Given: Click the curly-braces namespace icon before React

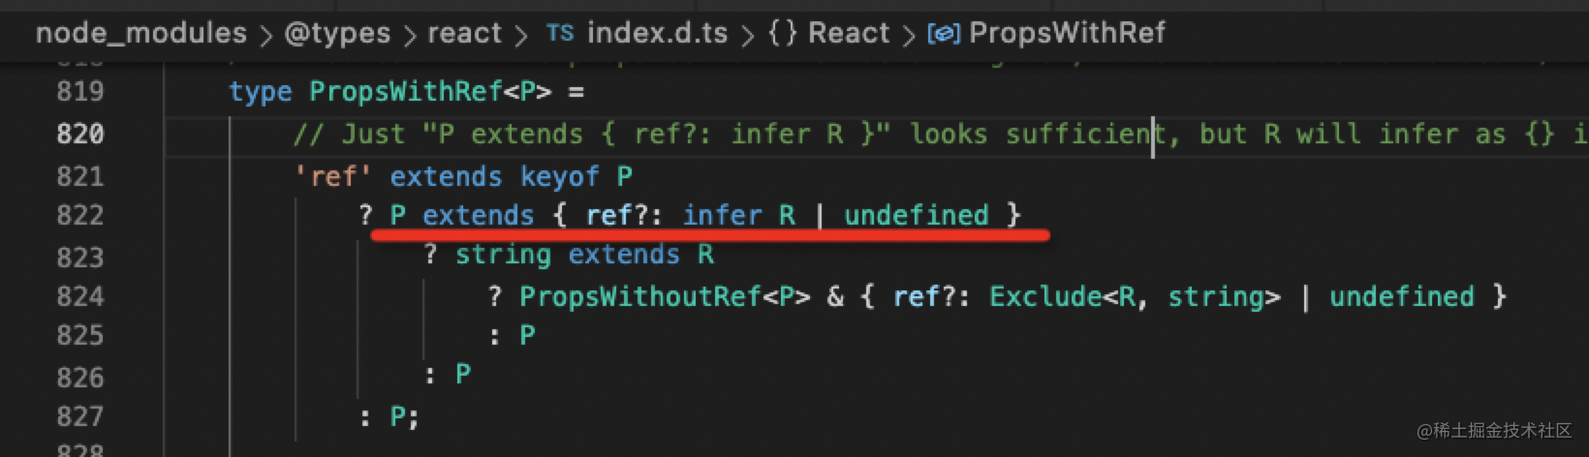Looking at the screenshot, I should [782, 33].
